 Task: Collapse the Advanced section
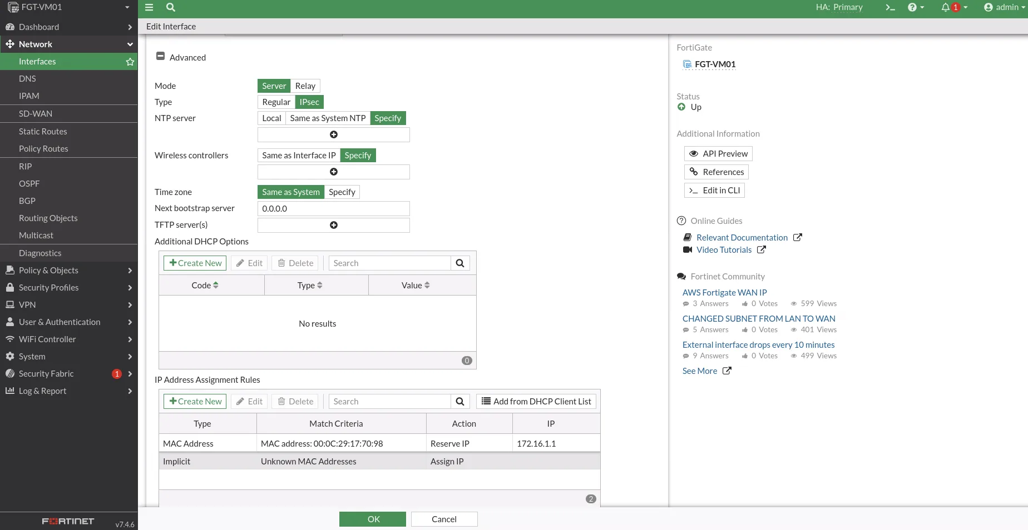coord(161,57)
